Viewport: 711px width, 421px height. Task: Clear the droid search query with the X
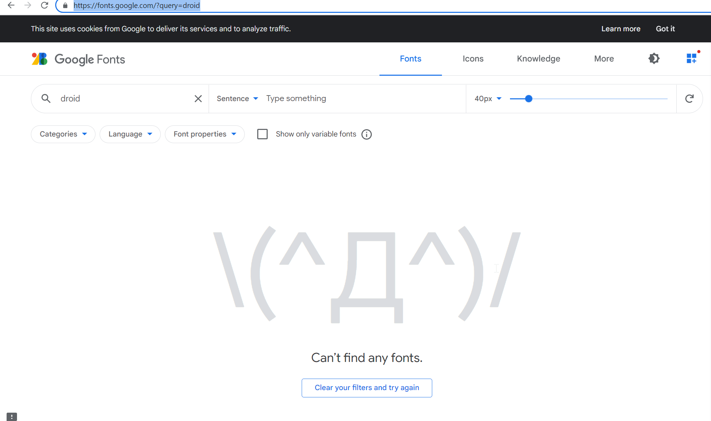(198, 99)
